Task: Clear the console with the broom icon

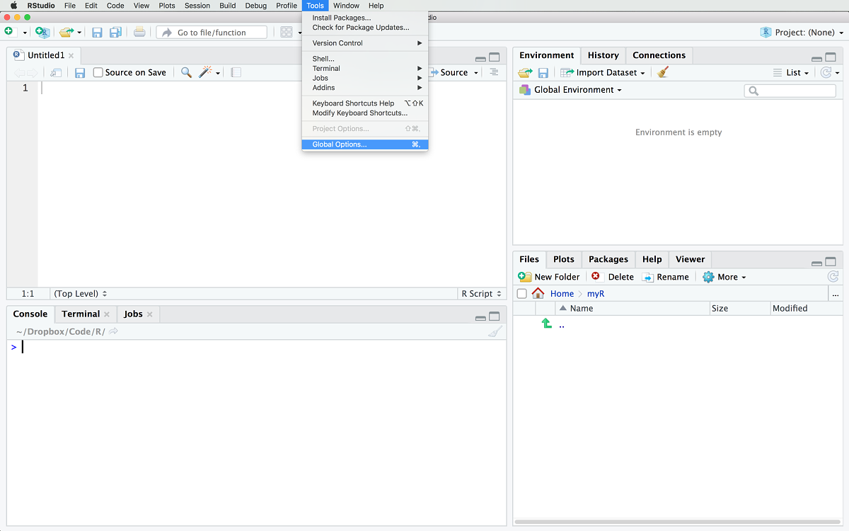Action: pos(495,331)
